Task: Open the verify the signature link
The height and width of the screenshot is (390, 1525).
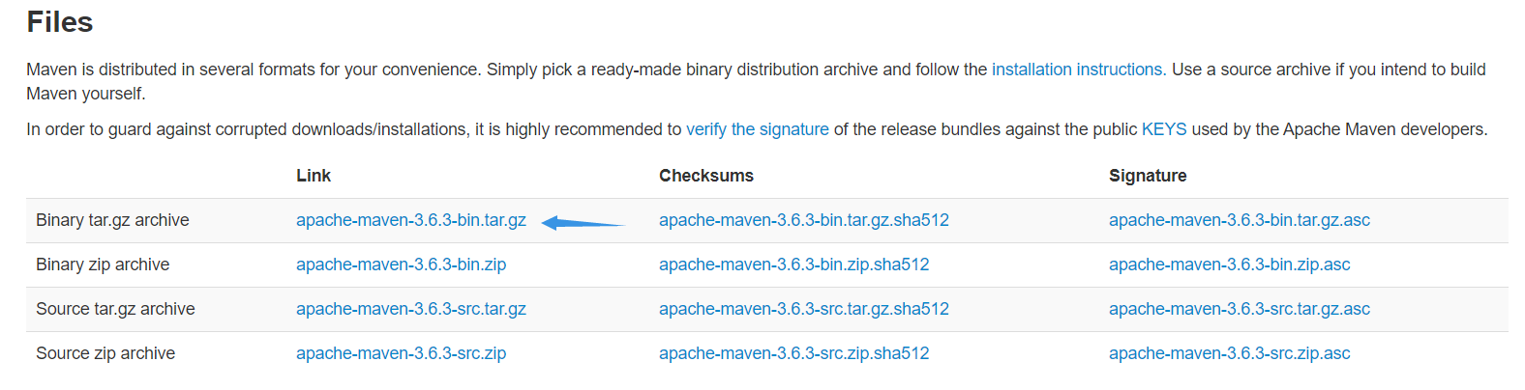Action: tap(758, 129)
